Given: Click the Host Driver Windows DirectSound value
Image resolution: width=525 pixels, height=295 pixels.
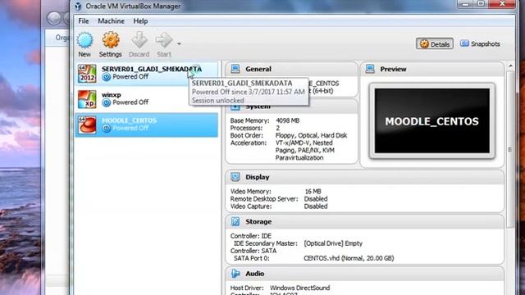Looking at the screenshot, I should (299, 288).
